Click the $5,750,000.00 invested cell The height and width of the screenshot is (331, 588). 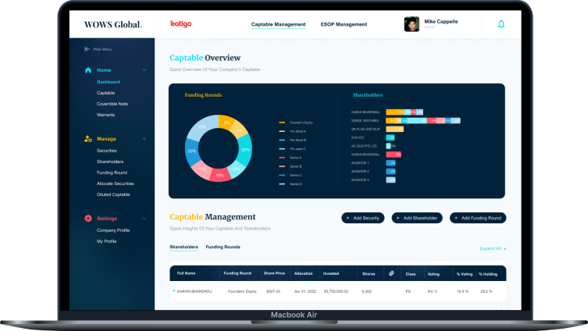click(336, 291)
